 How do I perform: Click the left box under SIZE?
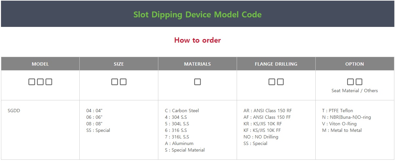[114, 82]
